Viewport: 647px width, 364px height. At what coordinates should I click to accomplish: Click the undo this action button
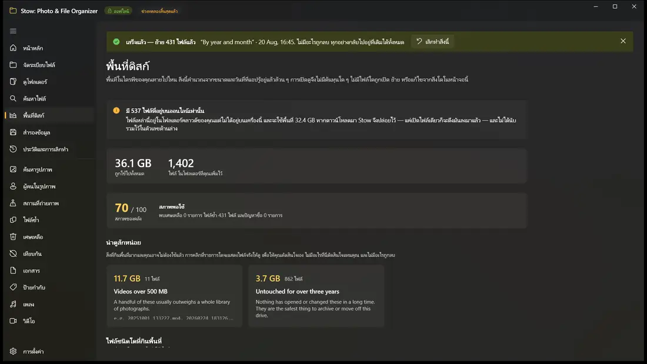pyautogui.click(x=432, y=42)
